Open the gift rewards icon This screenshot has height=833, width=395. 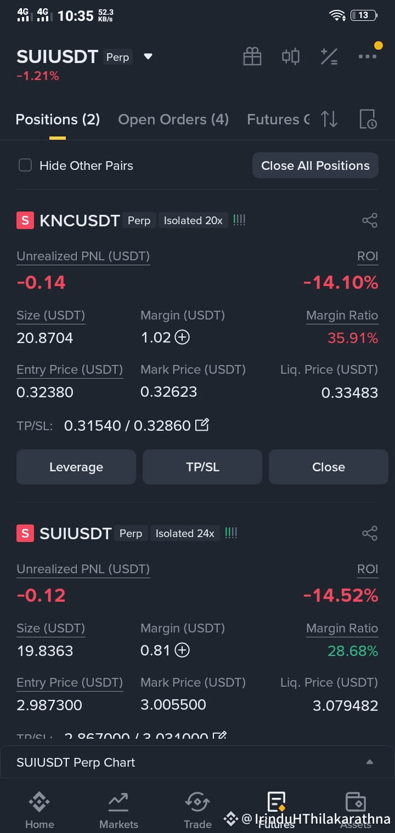(x=252, y=56)
